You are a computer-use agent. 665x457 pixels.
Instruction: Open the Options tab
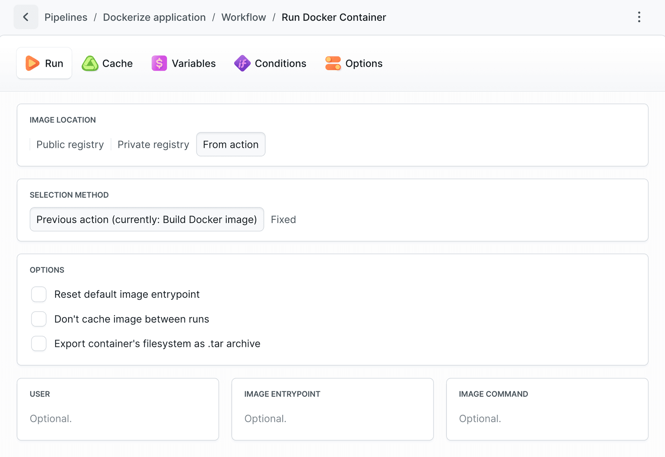coord(354,63)
